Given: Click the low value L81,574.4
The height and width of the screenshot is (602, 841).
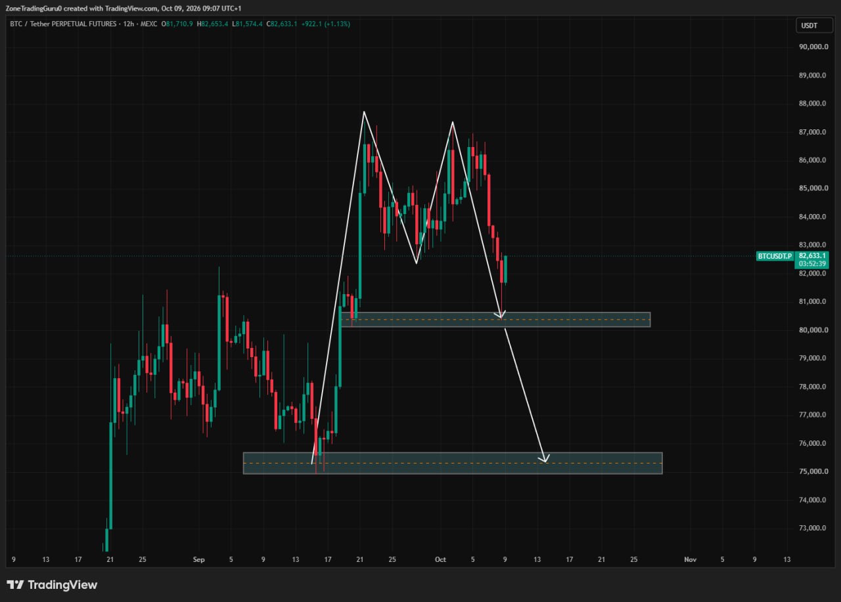Looking at the screenshot, I should tap(247, 24).
